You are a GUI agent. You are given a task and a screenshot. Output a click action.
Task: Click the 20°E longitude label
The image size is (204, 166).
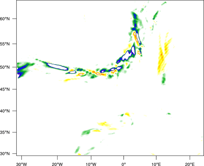point(190,164)
